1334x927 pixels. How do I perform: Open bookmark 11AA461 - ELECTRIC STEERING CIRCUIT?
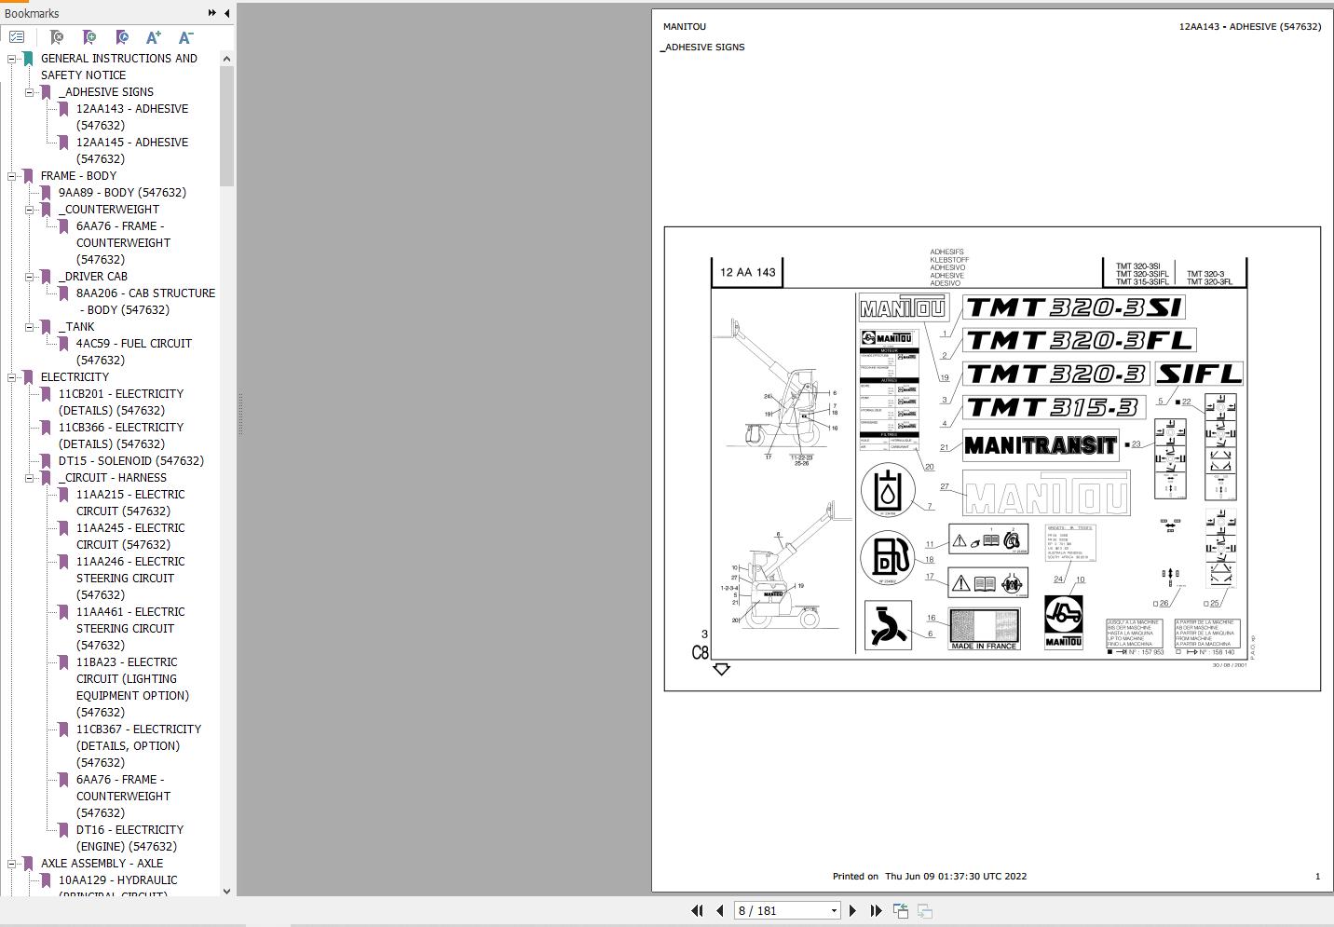click(130, 629)
